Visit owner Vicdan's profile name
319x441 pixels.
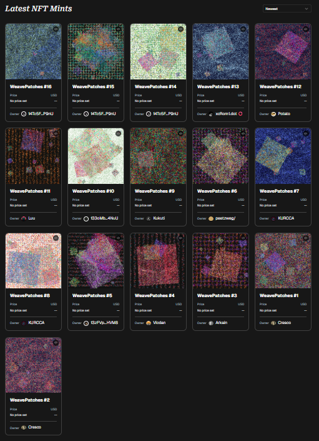tap(159, 323)
